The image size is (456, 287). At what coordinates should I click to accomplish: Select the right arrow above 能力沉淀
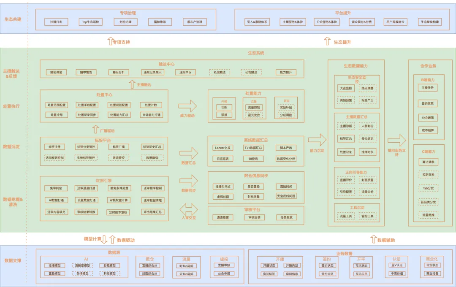point(317,140)
